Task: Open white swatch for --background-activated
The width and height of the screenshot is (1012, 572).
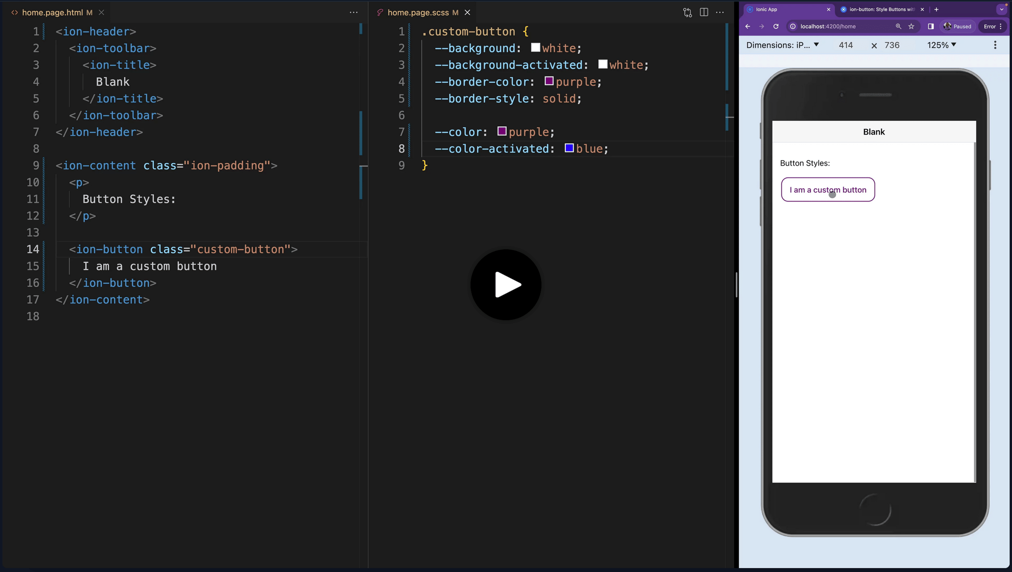Action: 603,64
